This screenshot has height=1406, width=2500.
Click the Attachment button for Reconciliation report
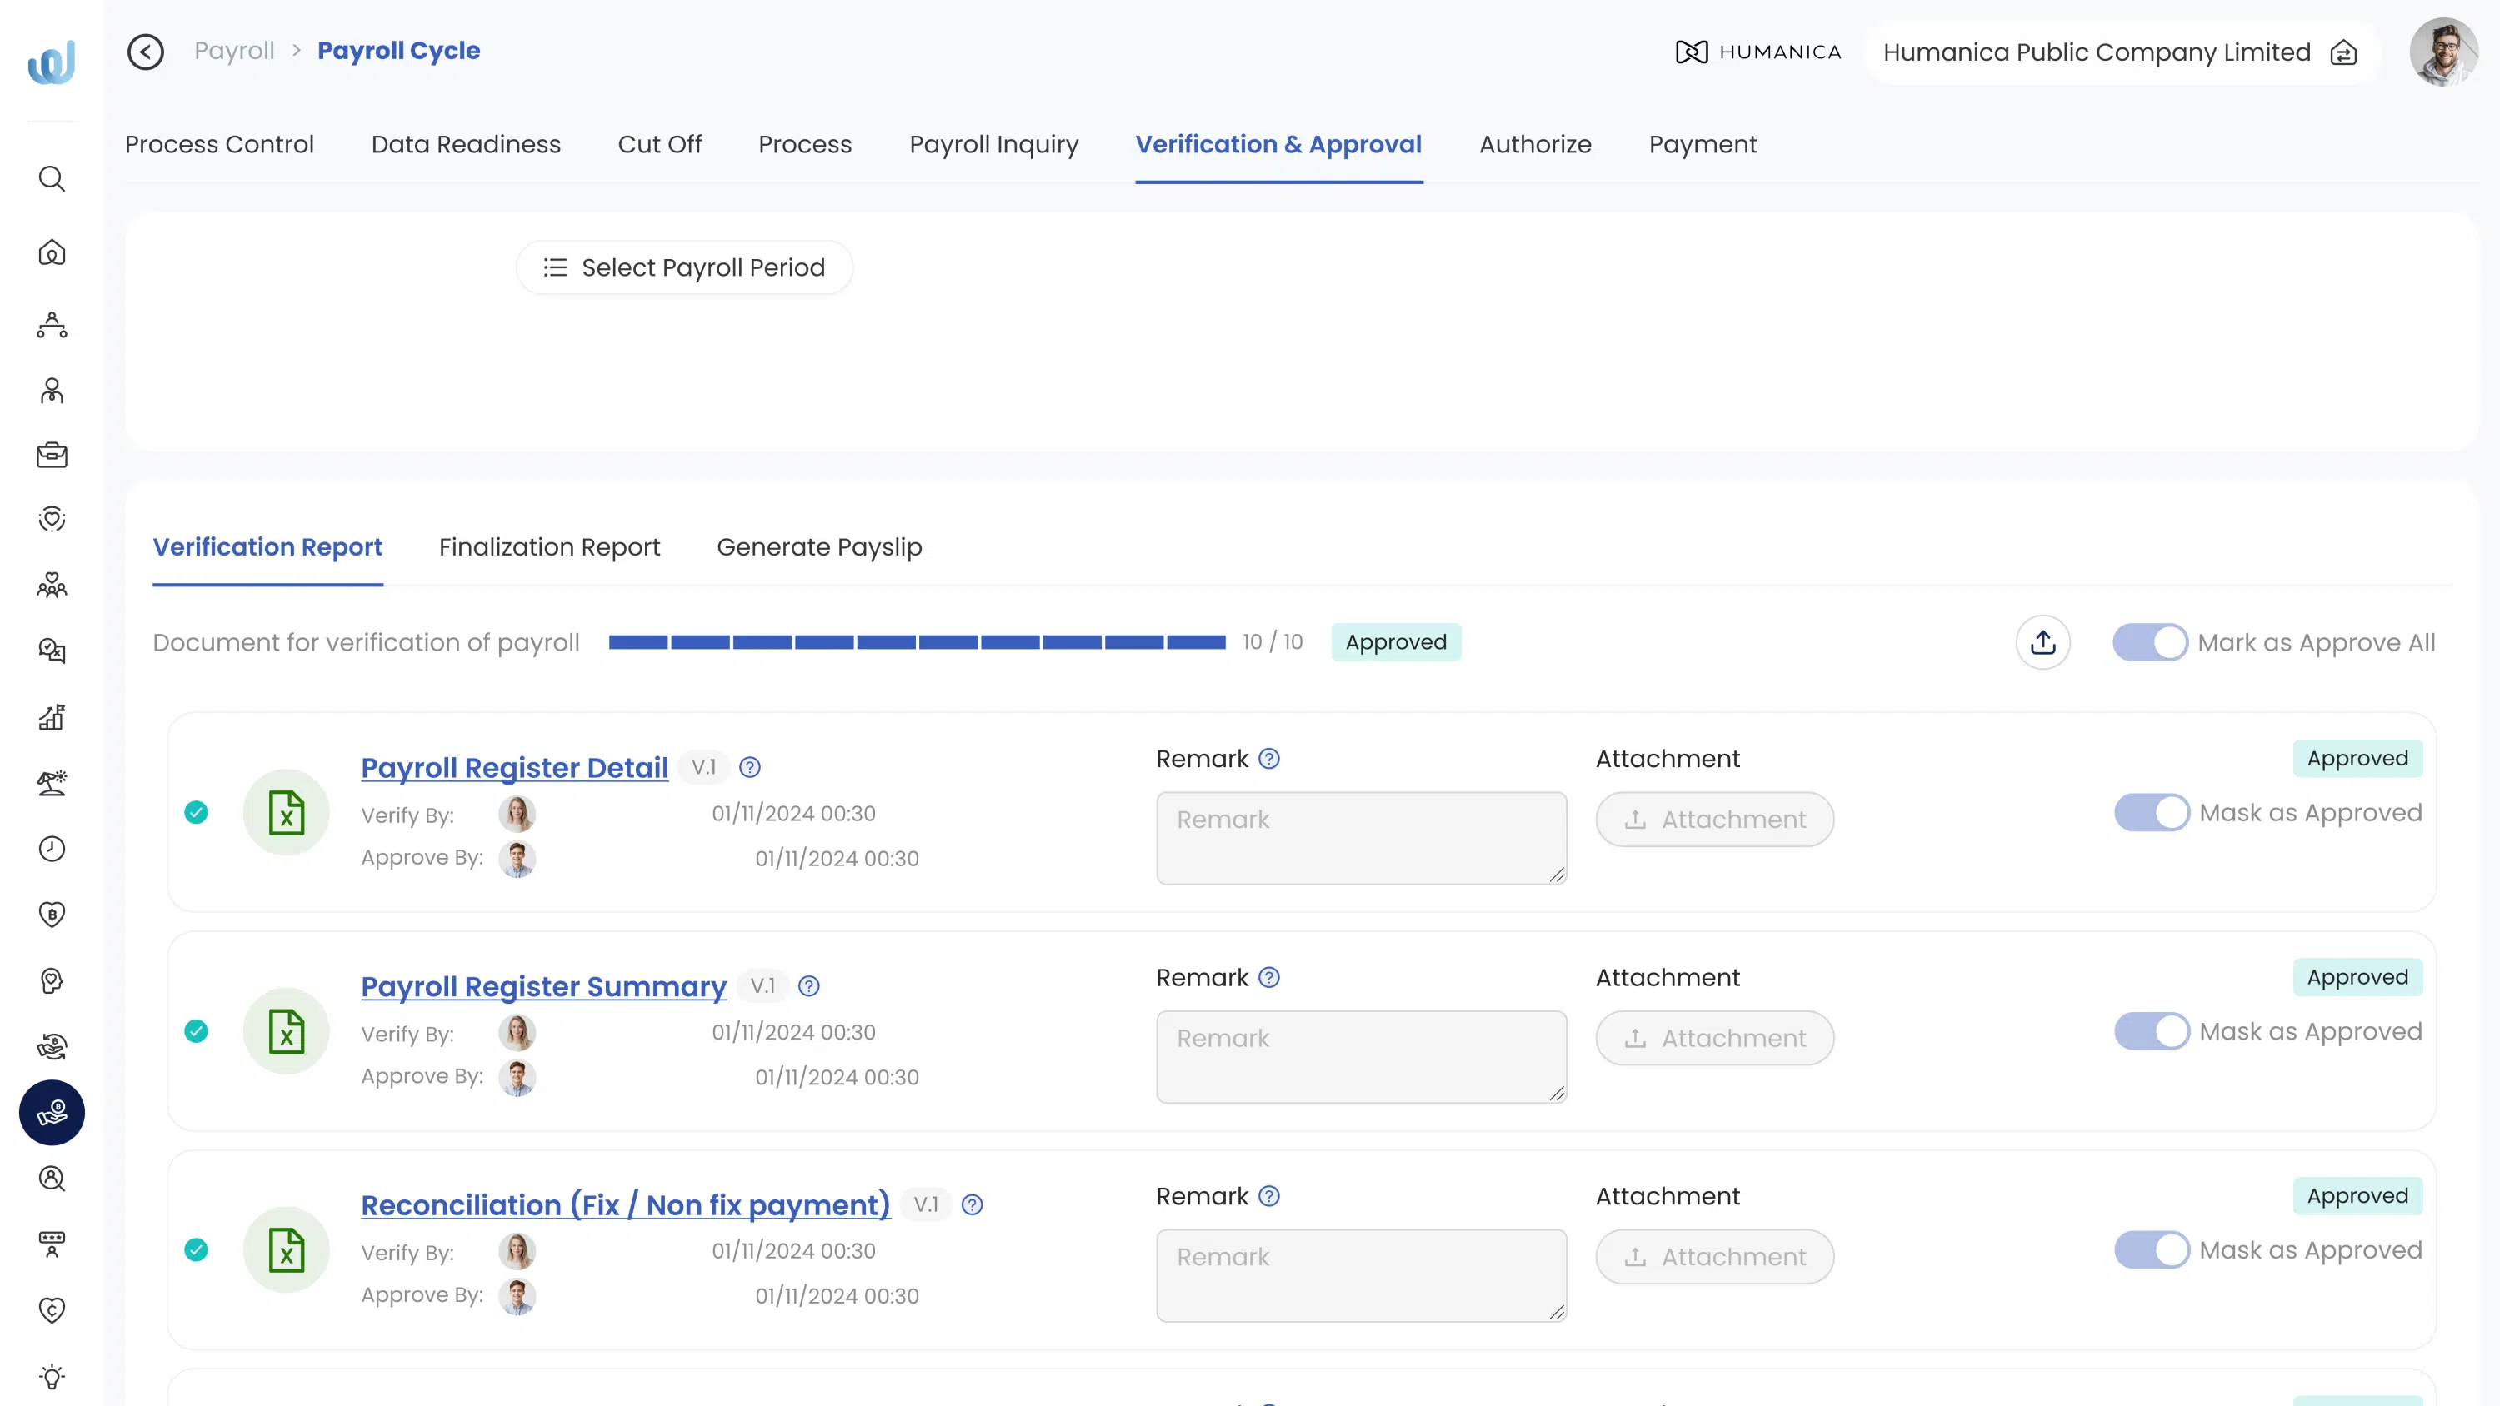(1714, 1255)
